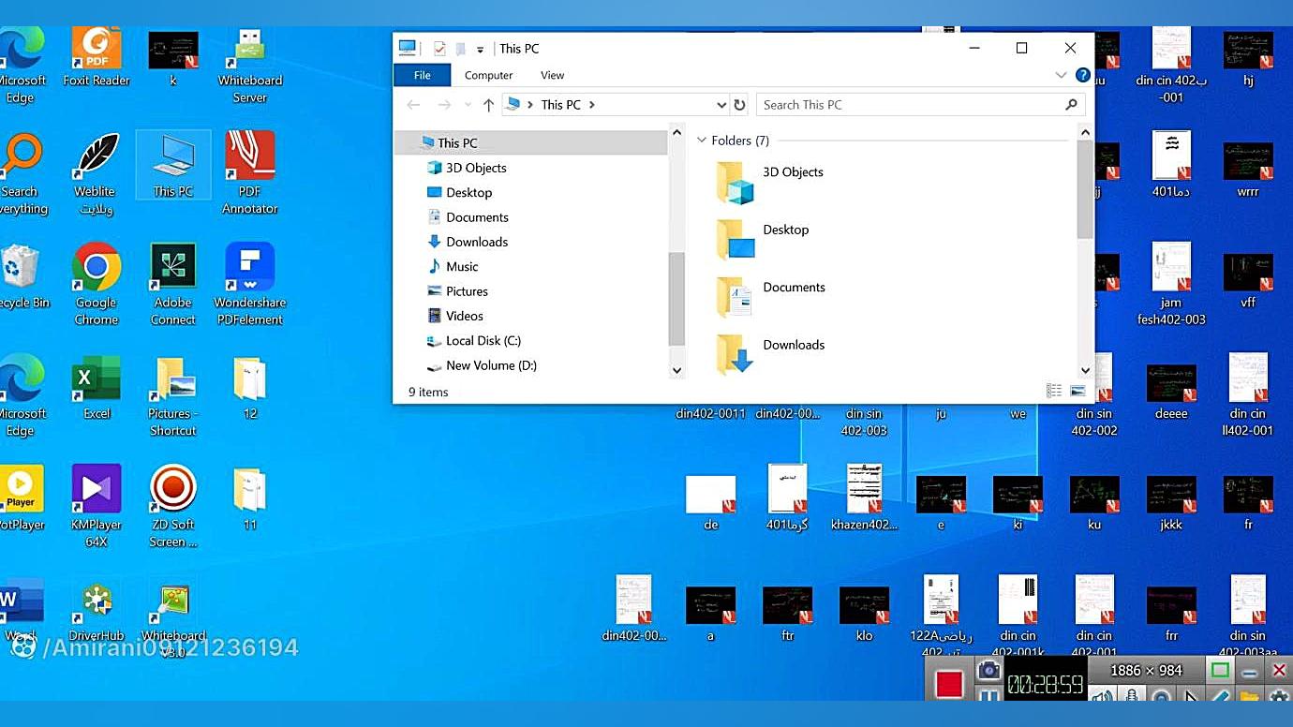Click the content pane vertical scrollbar thumb

click(1085, 190)
